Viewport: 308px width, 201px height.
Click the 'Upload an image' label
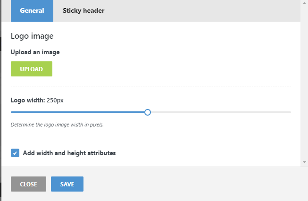(35, 52)
